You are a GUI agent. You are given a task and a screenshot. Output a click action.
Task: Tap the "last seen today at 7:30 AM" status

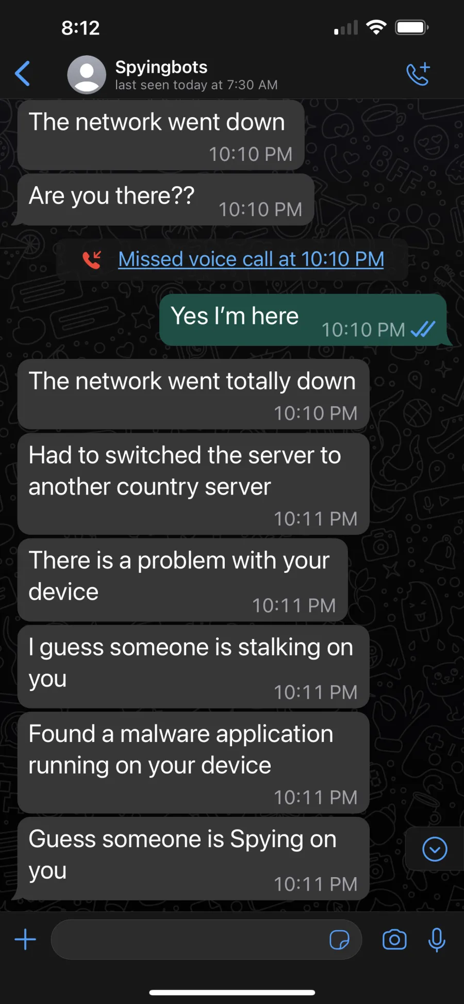pos(196,85)
